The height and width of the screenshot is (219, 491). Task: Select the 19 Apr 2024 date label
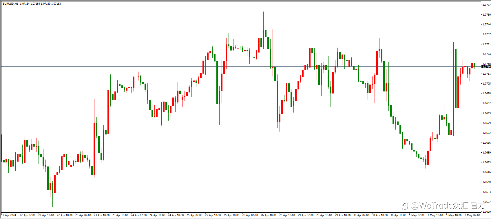coord(9,215)
